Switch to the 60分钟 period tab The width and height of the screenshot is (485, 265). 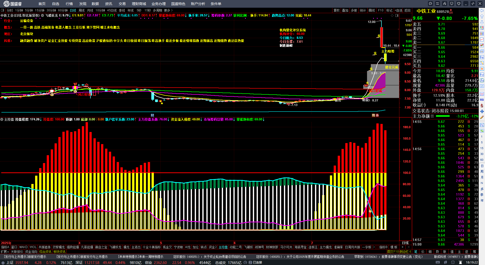tap(63, 10)
